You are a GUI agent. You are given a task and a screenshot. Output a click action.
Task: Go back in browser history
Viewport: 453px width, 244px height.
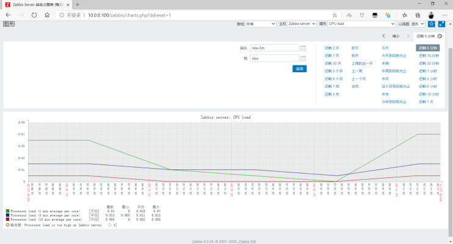(8, 15)
